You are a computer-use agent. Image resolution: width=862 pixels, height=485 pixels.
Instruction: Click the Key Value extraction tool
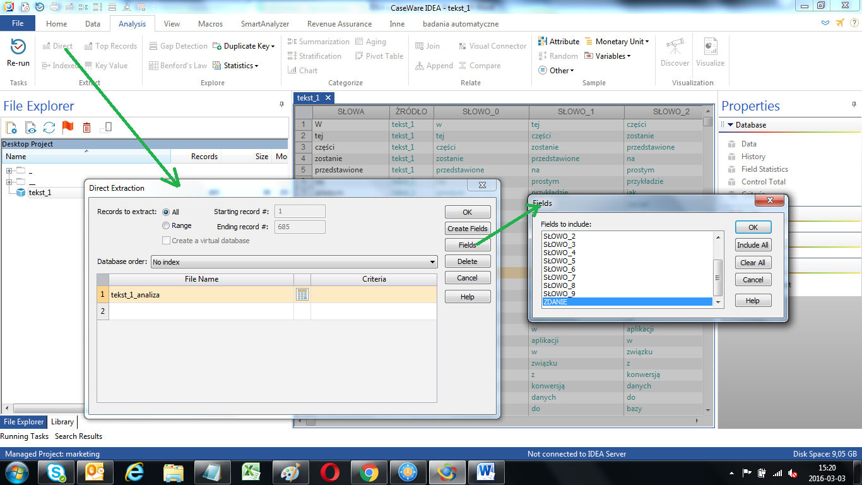pyautogui.click(x=105, y=66)
